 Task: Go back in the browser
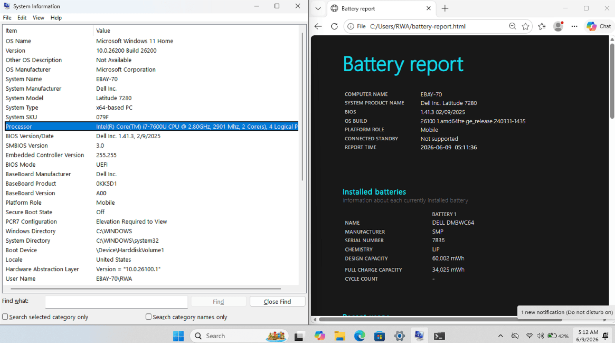pos(318,26)
